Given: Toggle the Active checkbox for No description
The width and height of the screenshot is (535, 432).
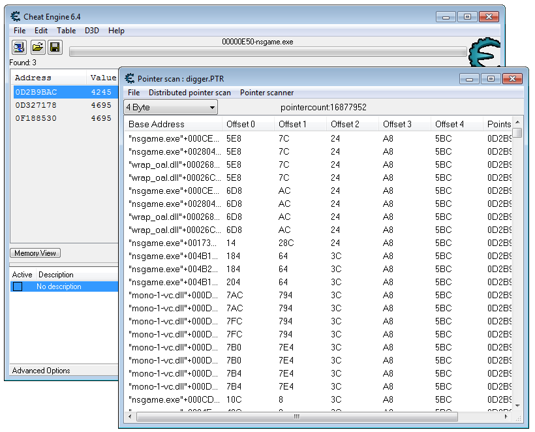Looking at the screenshot, I should 18,286.
